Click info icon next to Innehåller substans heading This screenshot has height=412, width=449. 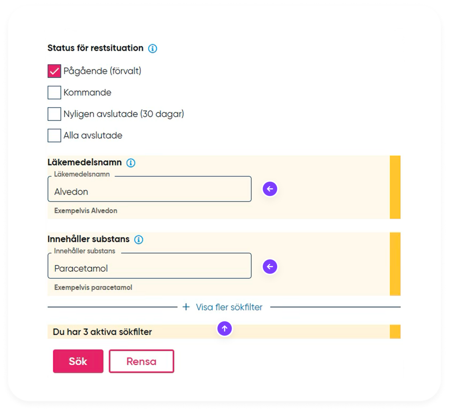pos(139,239)
